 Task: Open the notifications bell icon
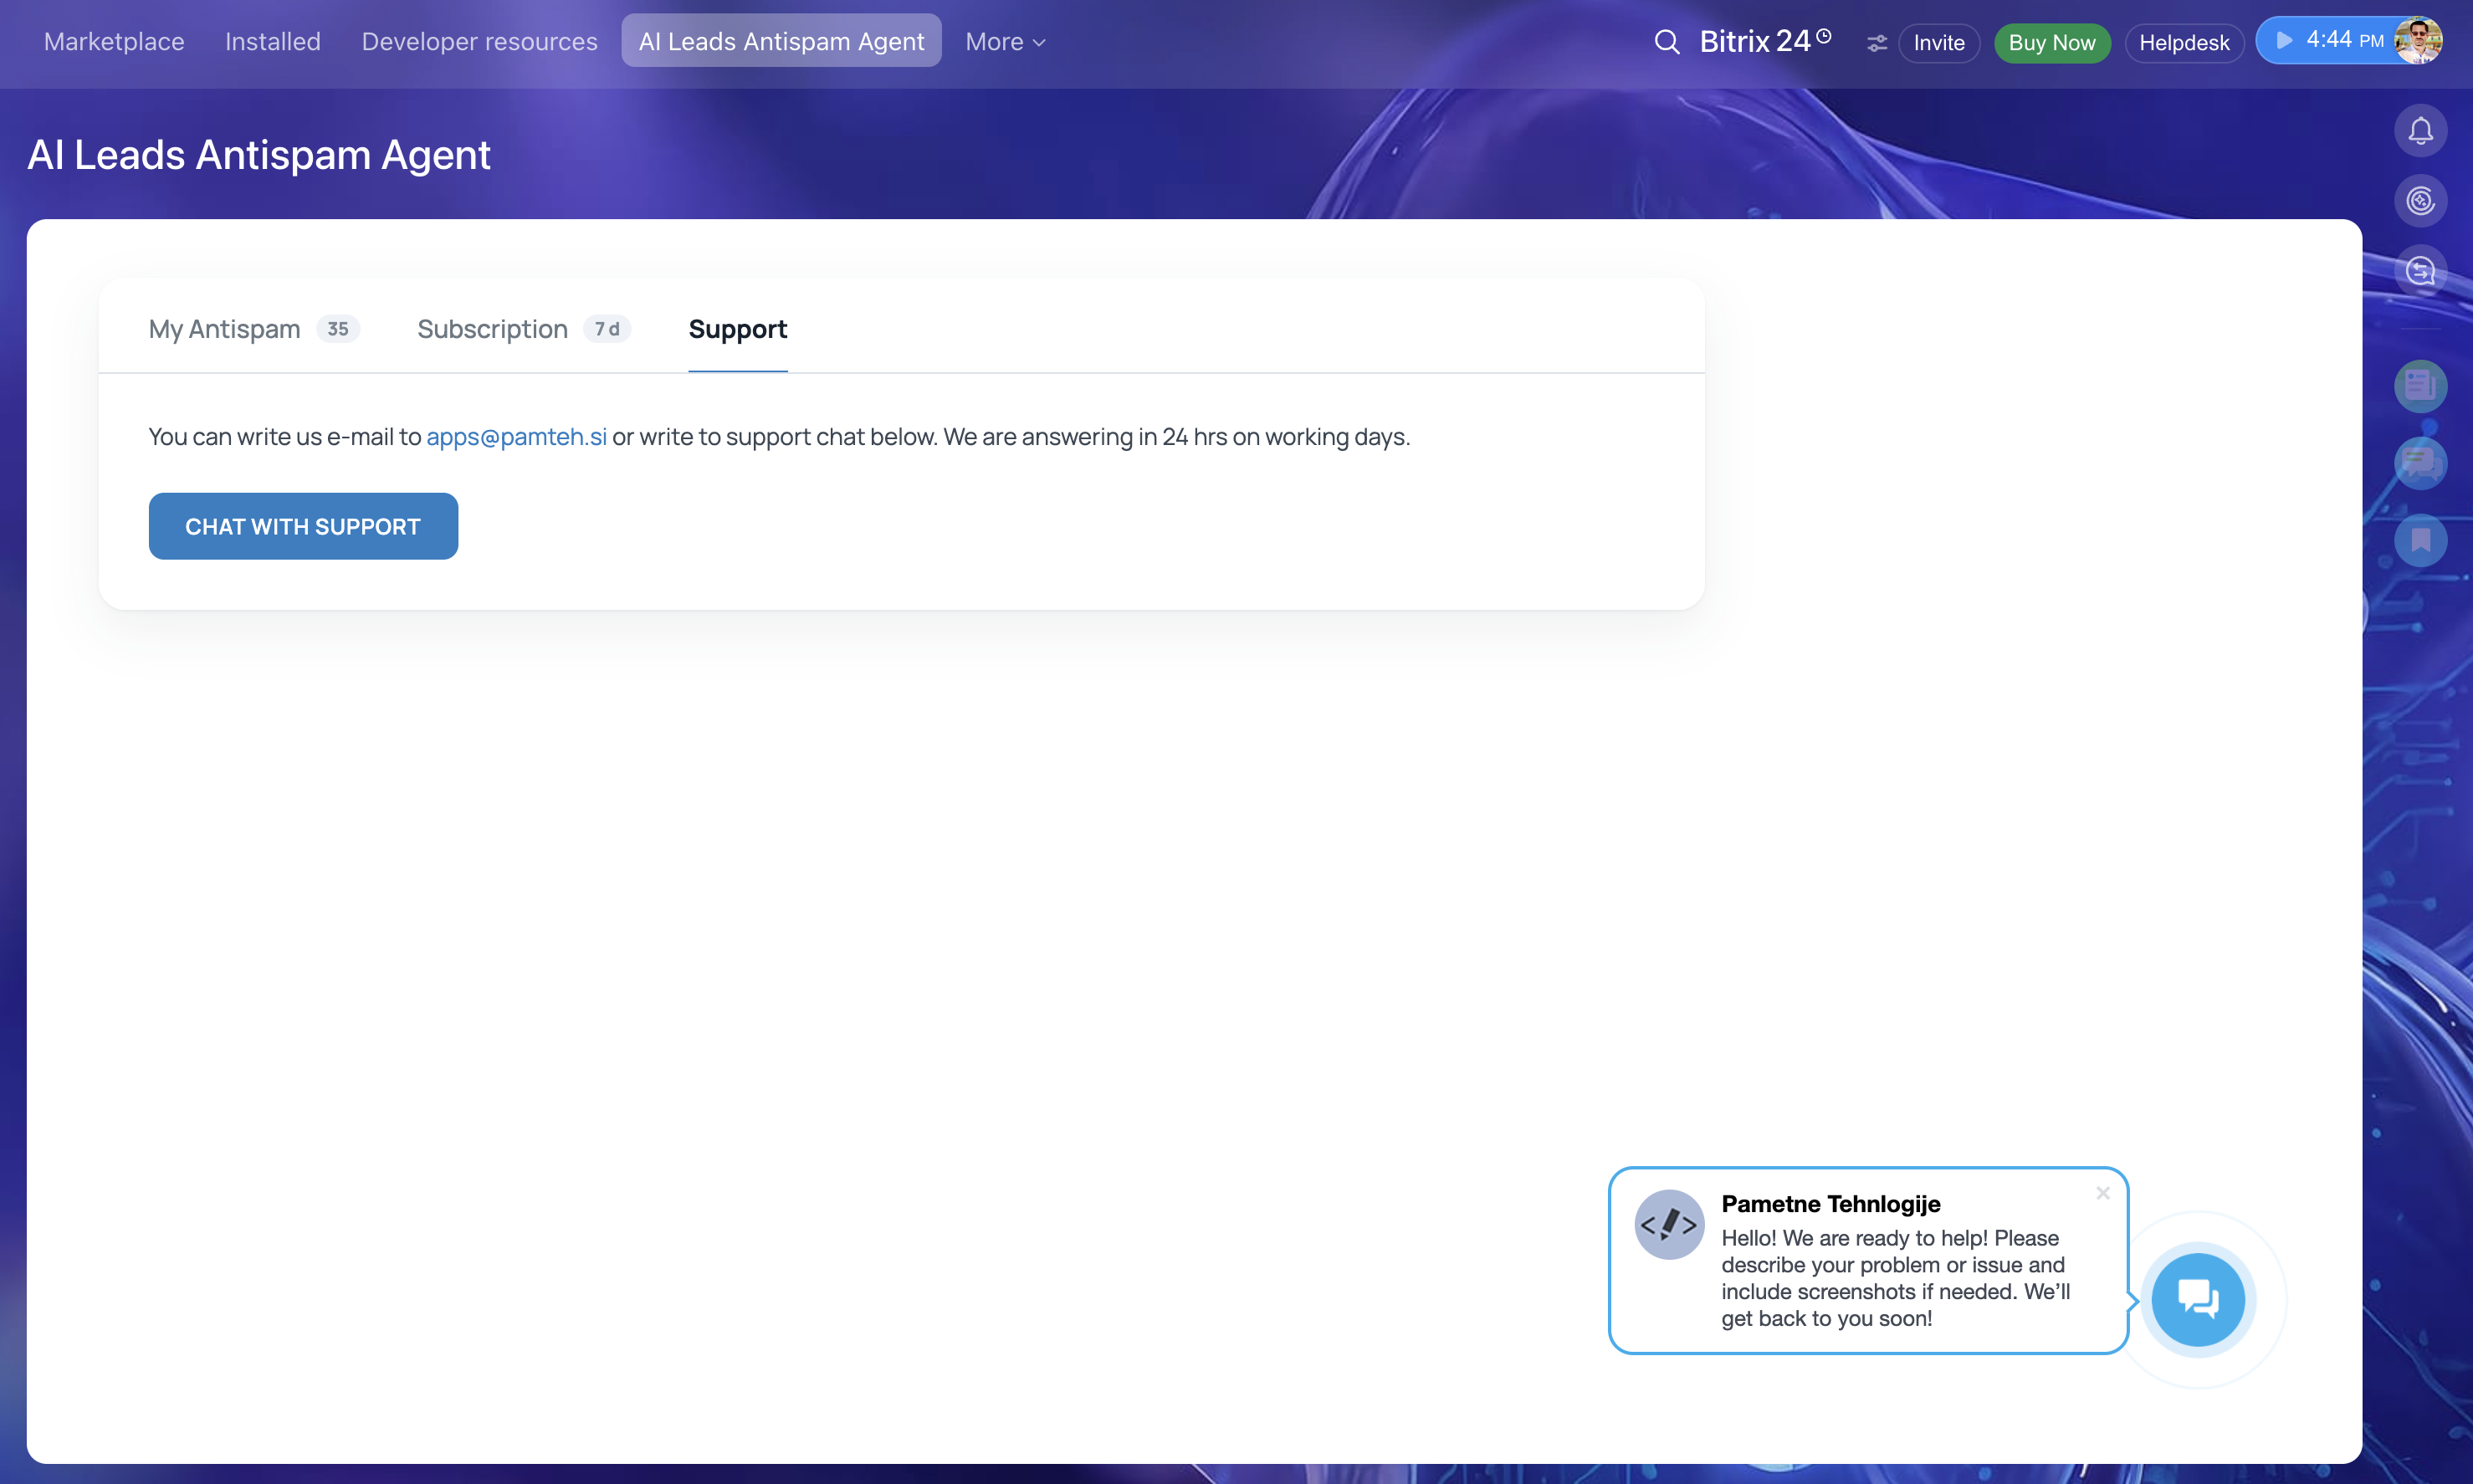point(2420,131)
